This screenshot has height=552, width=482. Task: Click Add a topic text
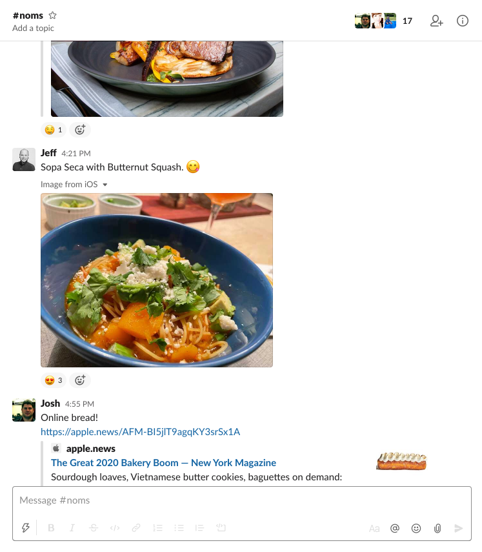coord(33,28)
